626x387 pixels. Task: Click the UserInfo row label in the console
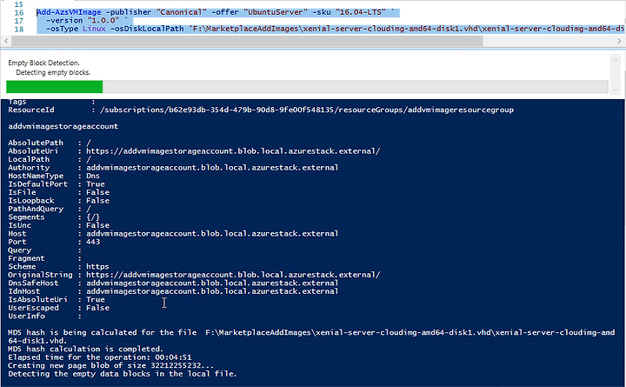[x=26, y=317]
